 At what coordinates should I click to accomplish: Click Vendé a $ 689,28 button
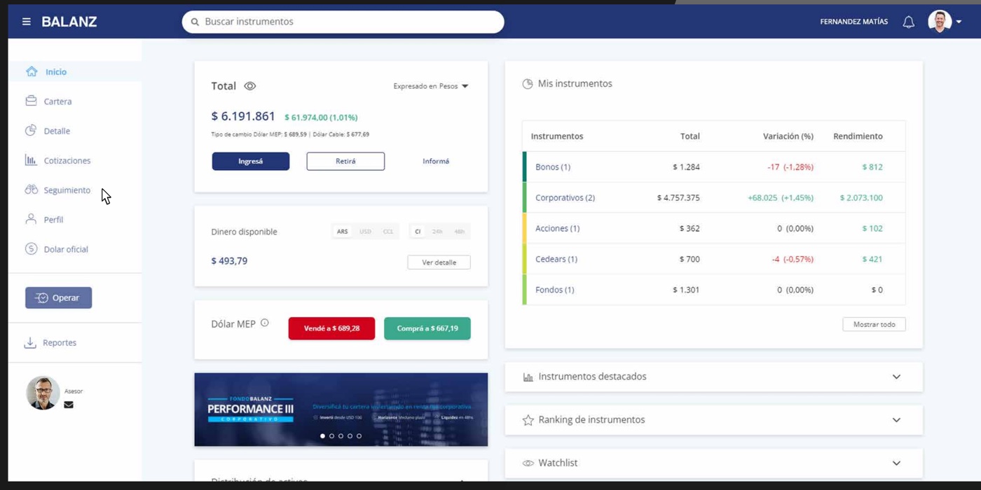(x=331, y=328)
